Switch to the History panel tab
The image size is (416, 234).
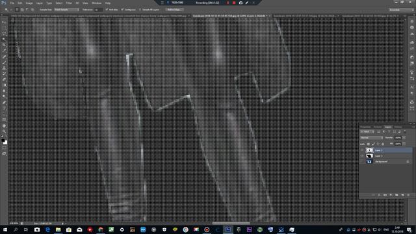(398, 127)
